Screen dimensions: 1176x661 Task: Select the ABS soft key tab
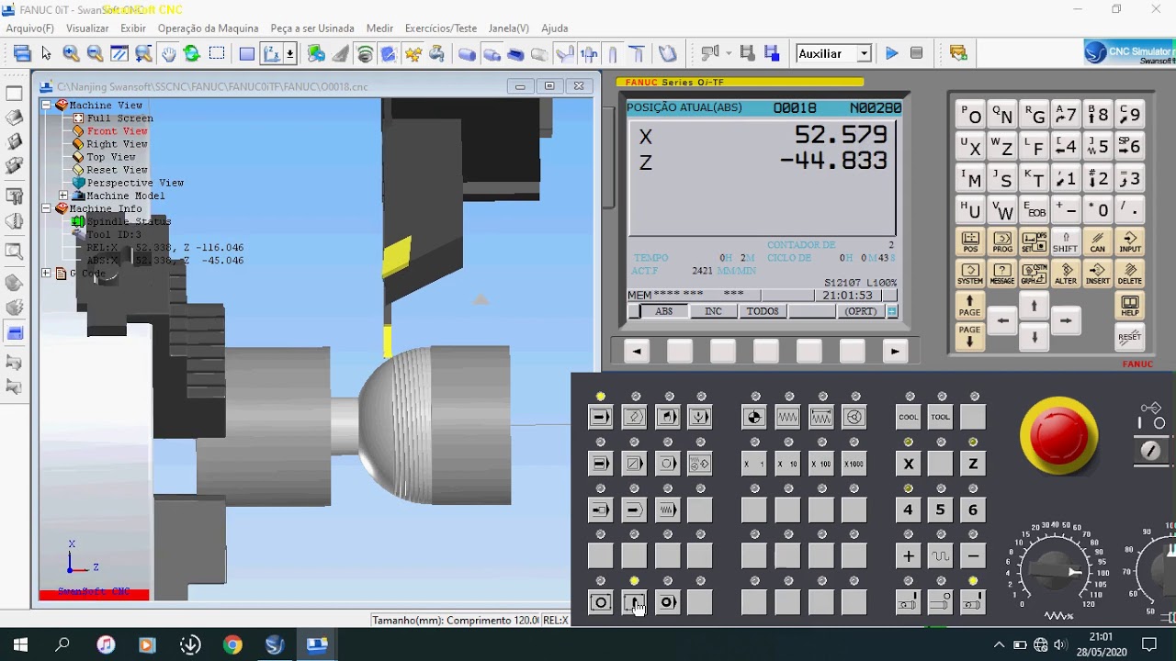point(663,311)
